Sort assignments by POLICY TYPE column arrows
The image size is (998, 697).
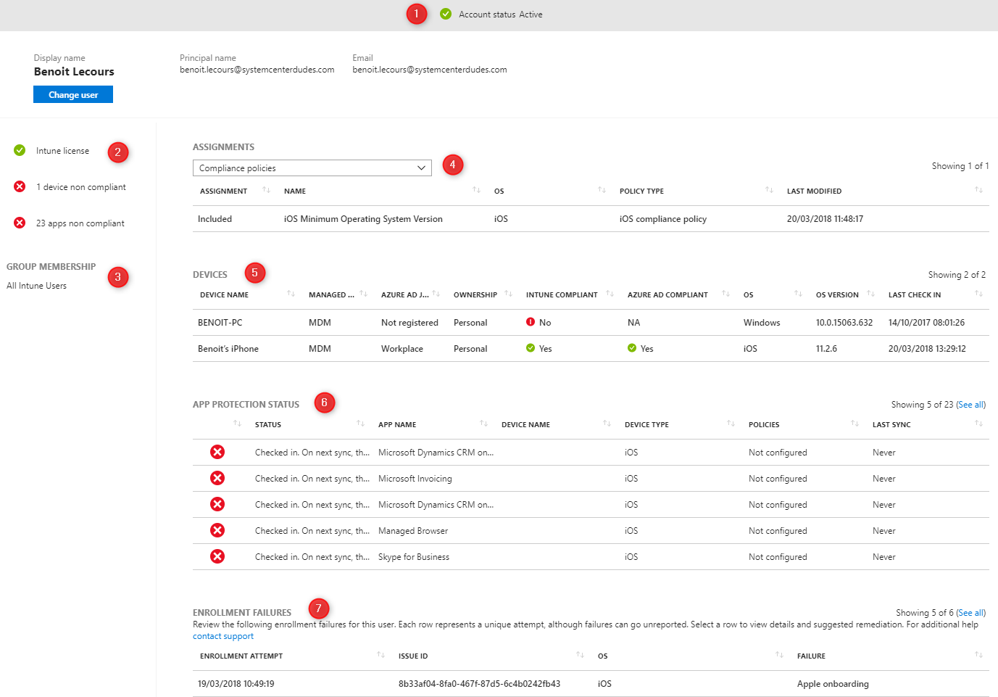coord(769,190)
